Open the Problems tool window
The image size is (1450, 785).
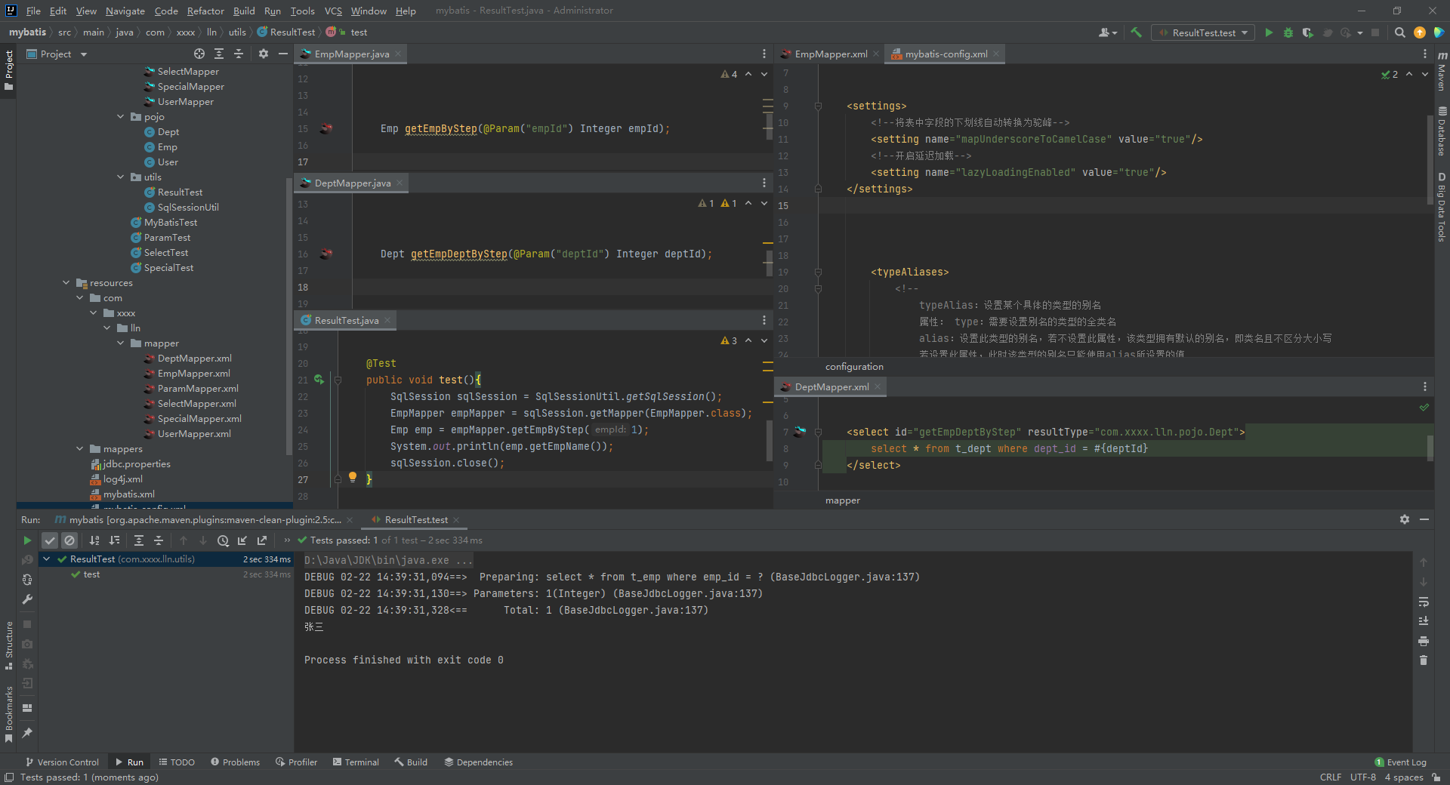[236, 762]
